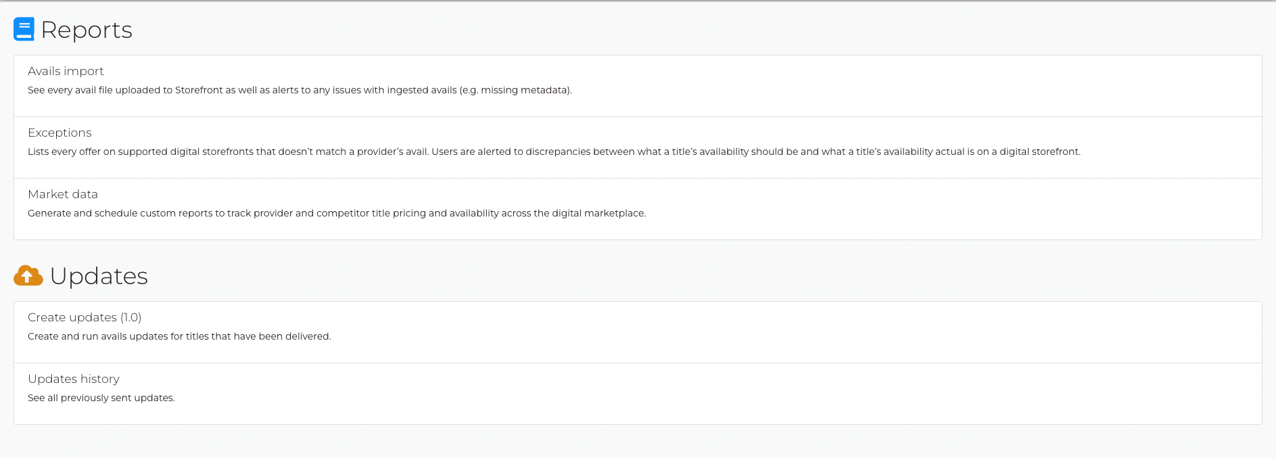
Task: Click '(e.g. missing metadata)' in Avails import description
Action: (515, 90)
